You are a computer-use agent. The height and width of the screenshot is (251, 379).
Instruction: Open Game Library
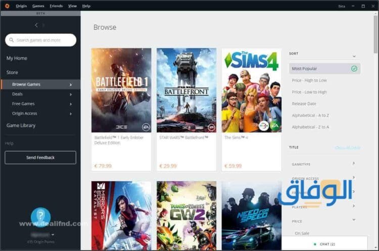pyautogui.click(x=21, y=125)
